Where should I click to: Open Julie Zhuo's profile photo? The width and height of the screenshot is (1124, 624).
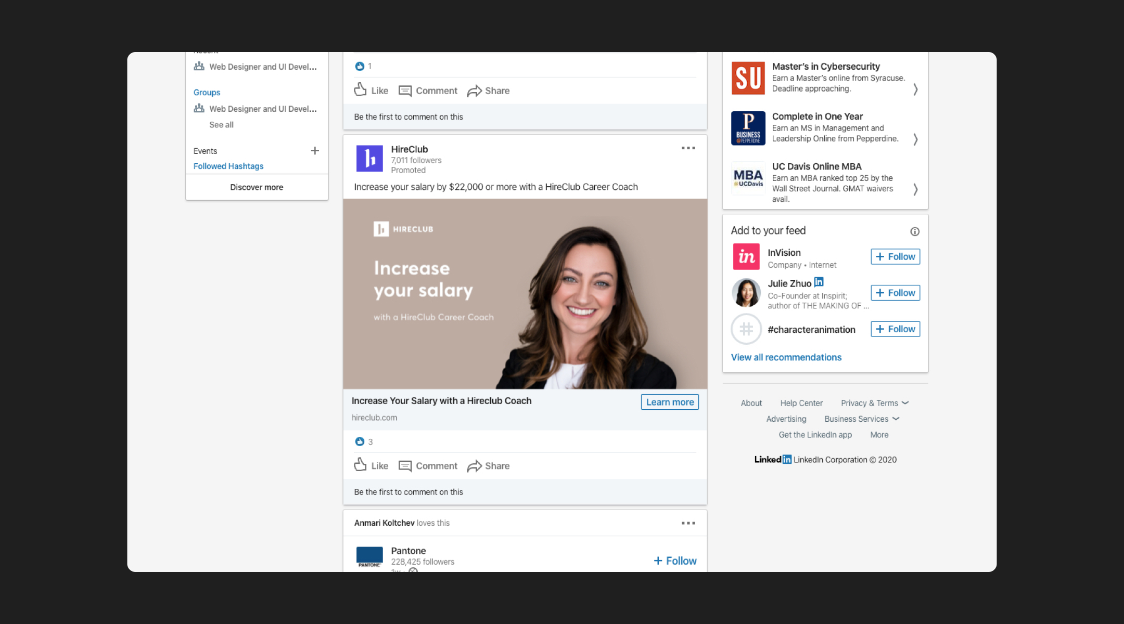746,293
